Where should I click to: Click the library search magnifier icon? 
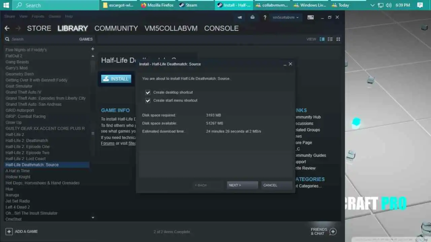[x=7, y=39]
